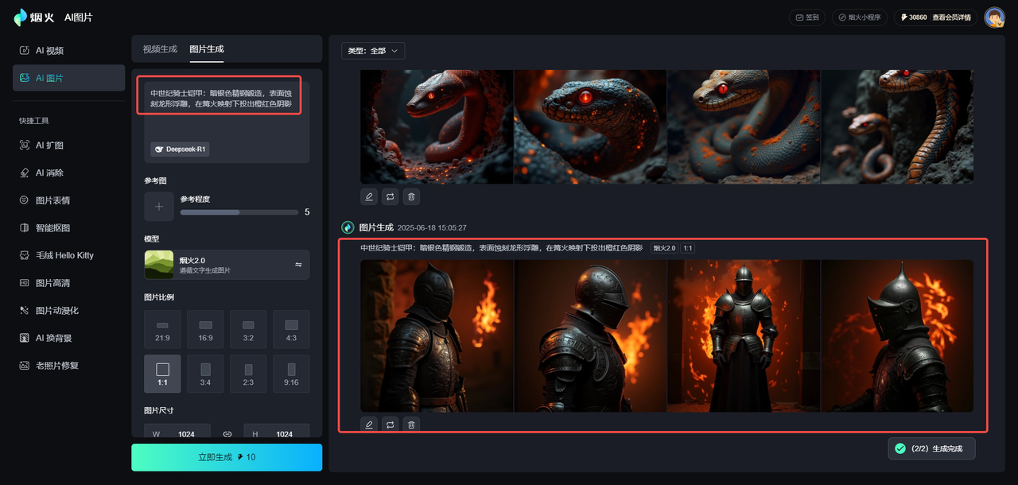
Task: Open the user avatar menu
Action: pos(994,17)
